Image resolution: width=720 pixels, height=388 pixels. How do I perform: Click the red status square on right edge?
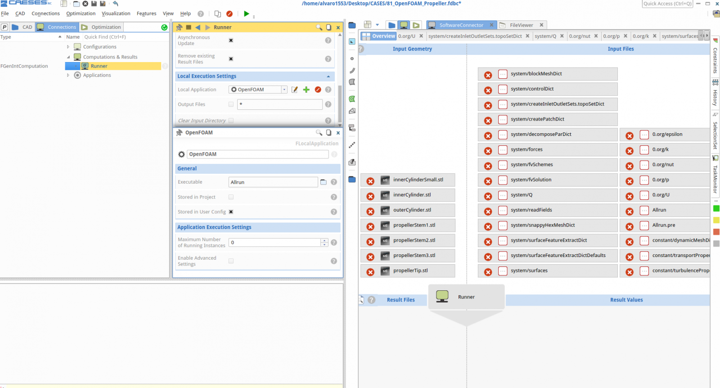coord(716,232)
